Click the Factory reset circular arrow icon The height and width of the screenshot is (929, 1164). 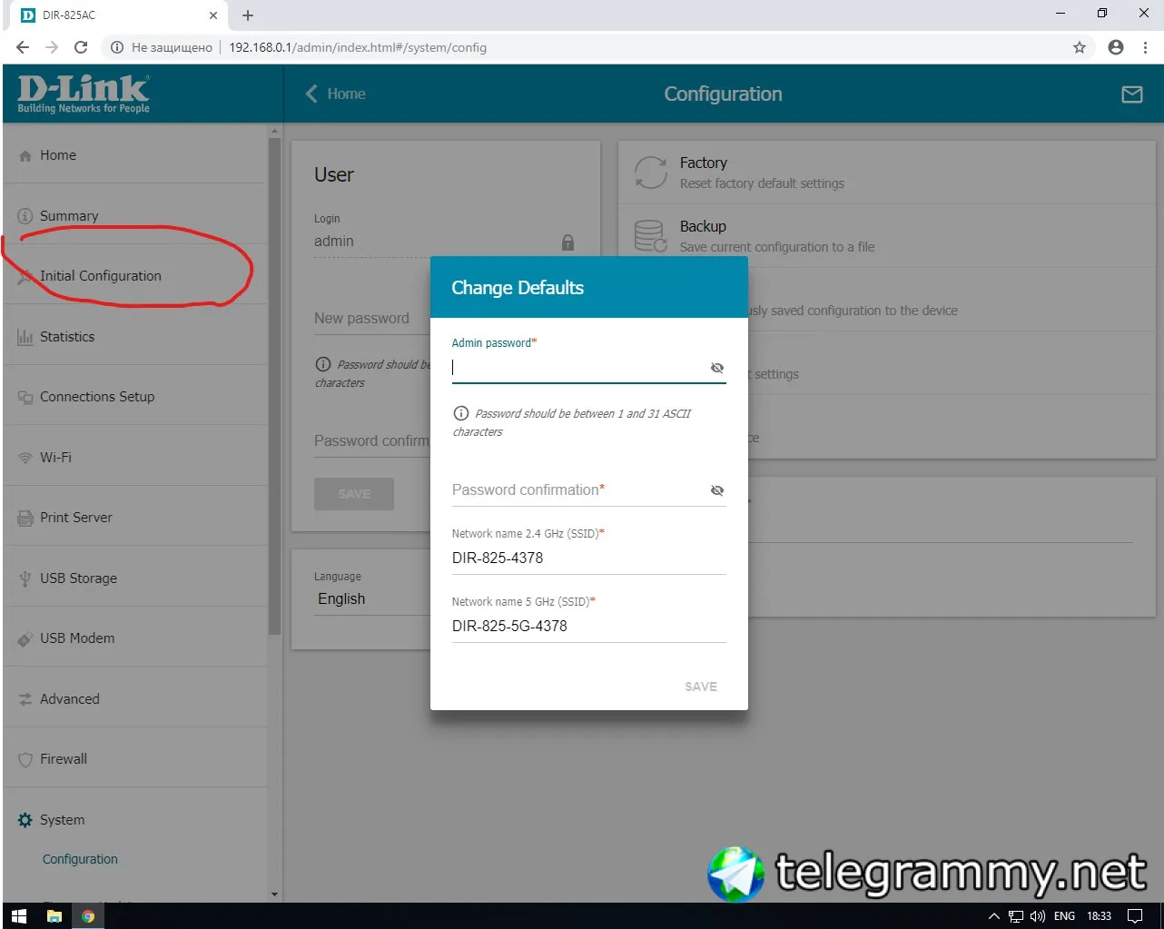pos(650,173)
